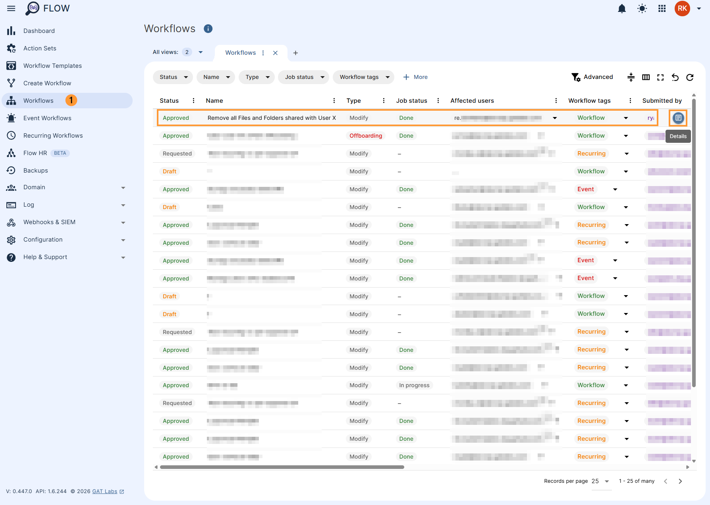Add a new view tab

pos(295,53)
